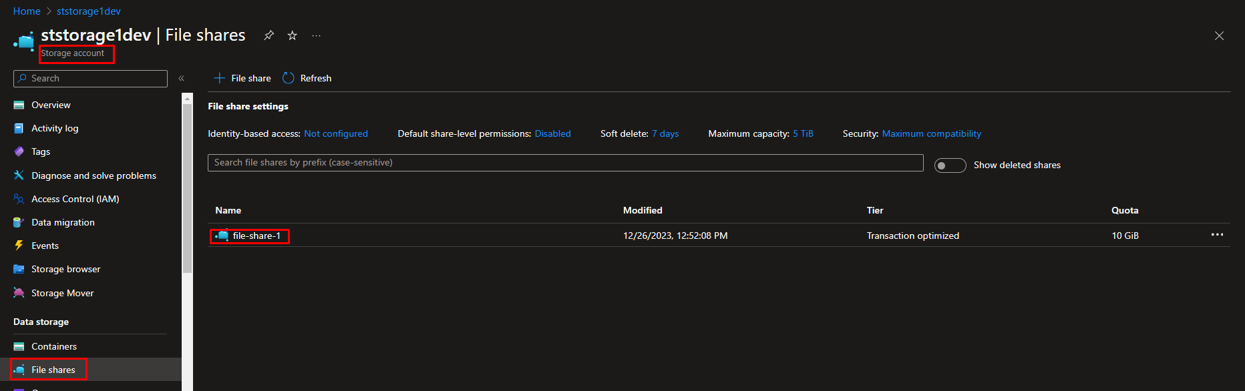Click search file shares by prefix field

click(565, 163)
